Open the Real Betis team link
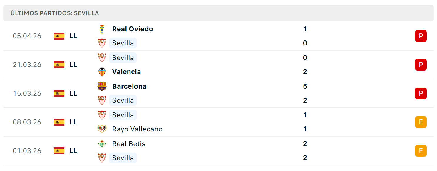This screenshot has width=437, height=171. click(129, 144)
